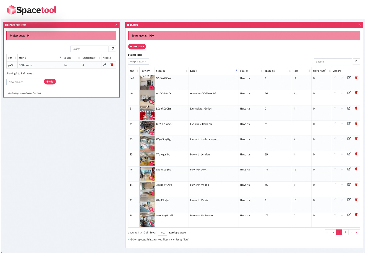The width and height of the screenshot is (365, 274).
Task: Delete the Haworth Madrid space
Action: [356, 184]
